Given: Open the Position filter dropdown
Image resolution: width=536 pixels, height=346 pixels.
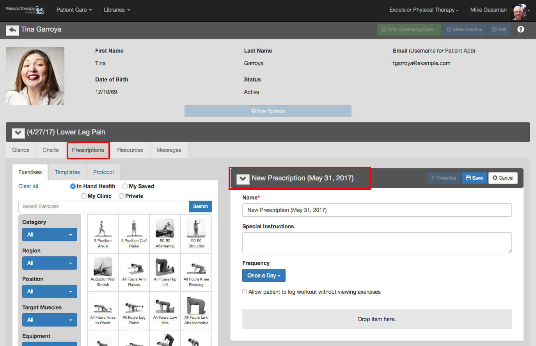Looking at the screenshot, I should [x=50, y=291].
